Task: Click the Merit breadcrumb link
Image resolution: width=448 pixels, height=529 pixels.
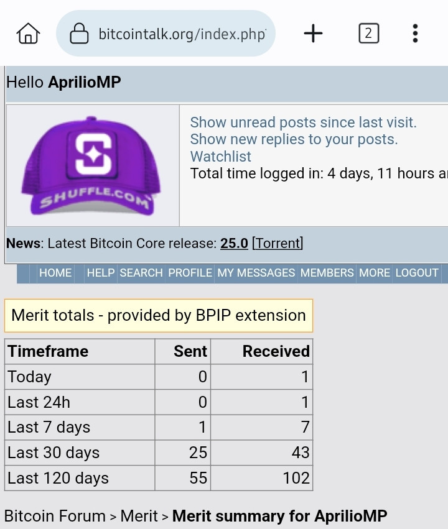Action: pos(139,516)
